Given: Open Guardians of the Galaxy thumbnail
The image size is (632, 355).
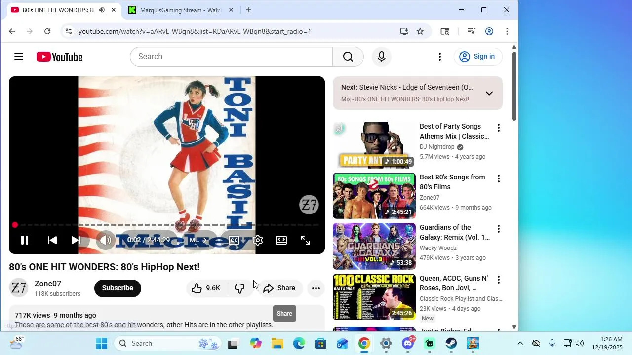Looking at the screenshot, I should coord(374,246).
